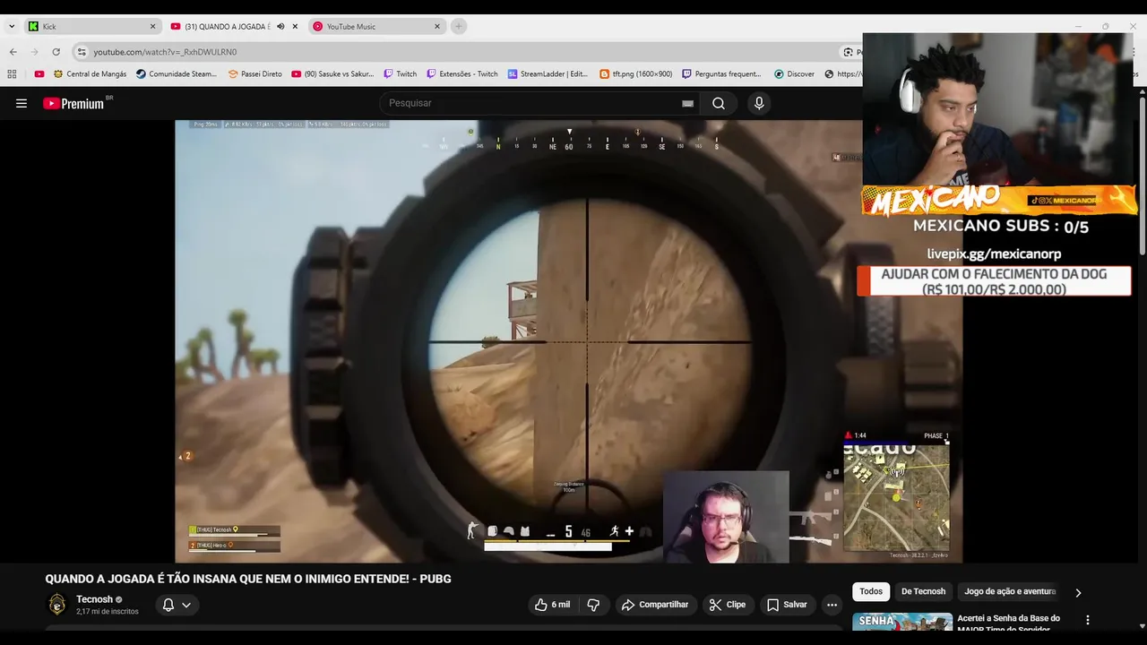This screenshot has width=1147, height=645.
Task: Open the on-screen keyboard icon in search
Action: [x=687, y=103]
